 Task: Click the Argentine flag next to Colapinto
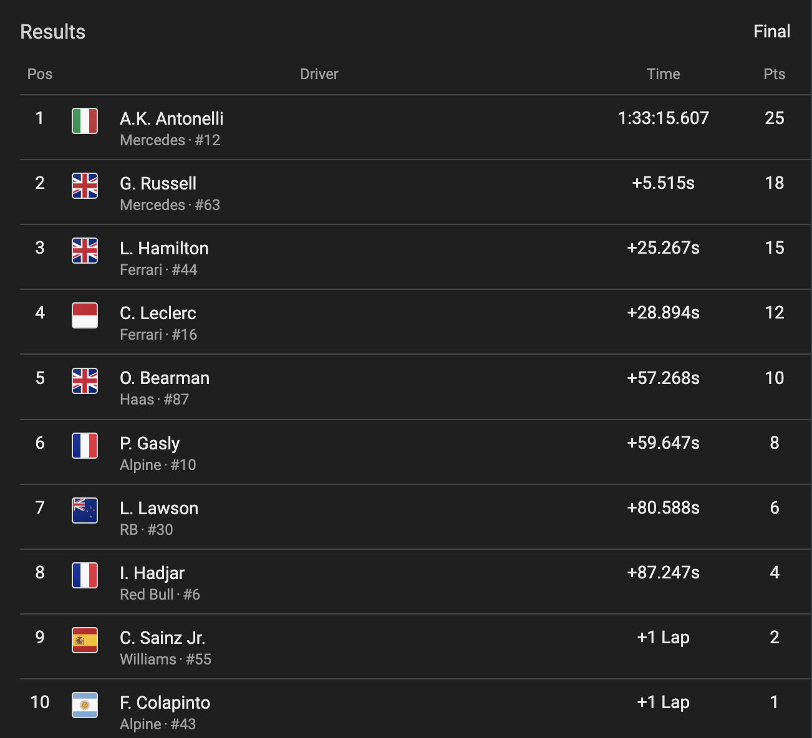[x=85, y=705]
